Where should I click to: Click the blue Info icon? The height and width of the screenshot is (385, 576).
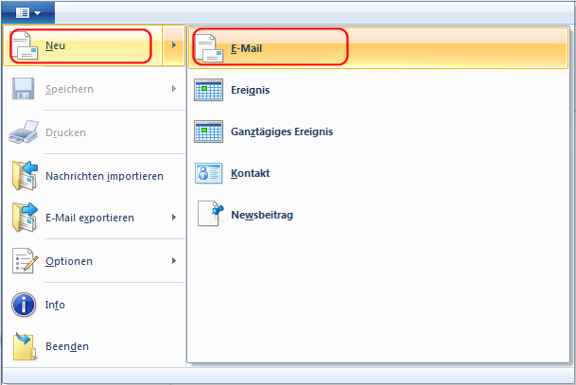coord(25,305)
